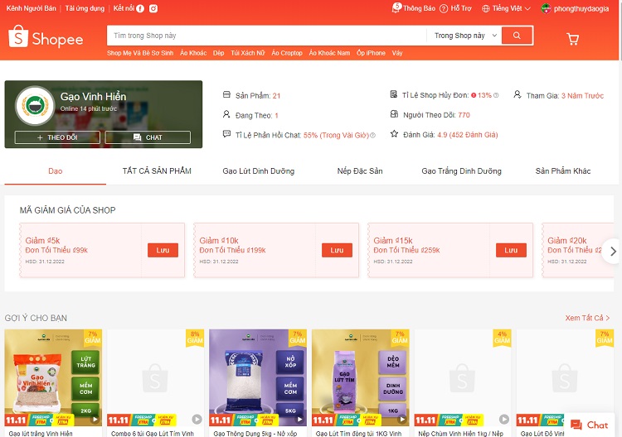
Task: Click the shop CHAT button
Action: 148,137
